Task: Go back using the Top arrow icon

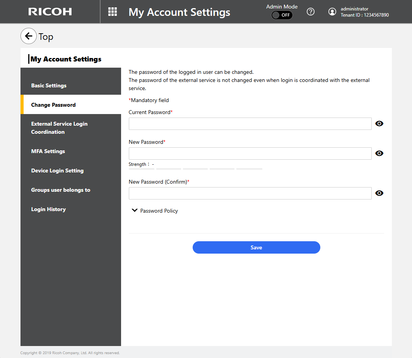Action: coord(28,36)
